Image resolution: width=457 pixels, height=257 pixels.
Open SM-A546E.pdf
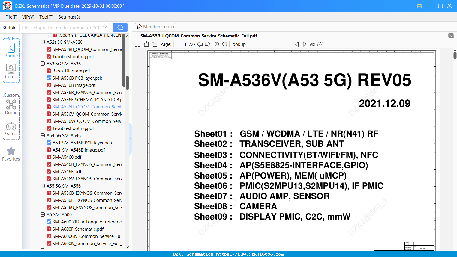64,172
